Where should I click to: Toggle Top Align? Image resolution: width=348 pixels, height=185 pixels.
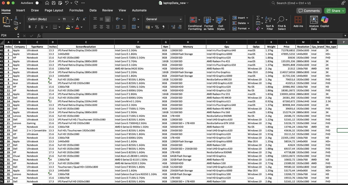pos(95,19)
